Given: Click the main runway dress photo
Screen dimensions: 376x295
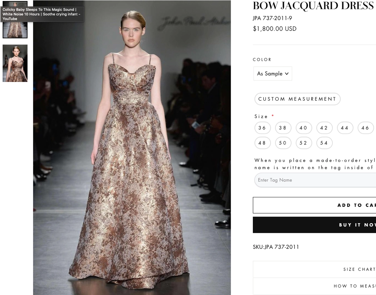Looking at the screenshot, I should pos(132,148).
